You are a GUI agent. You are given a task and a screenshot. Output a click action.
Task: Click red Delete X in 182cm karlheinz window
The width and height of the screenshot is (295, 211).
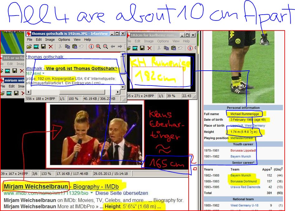point(150,48)
